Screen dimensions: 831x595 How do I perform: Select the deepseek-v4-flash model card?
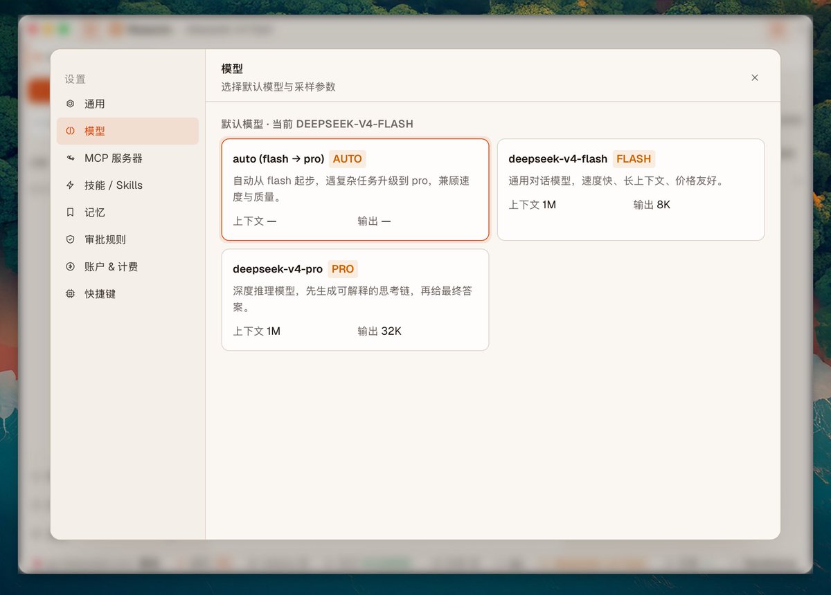pyautogui.click(x=631, y=190)
